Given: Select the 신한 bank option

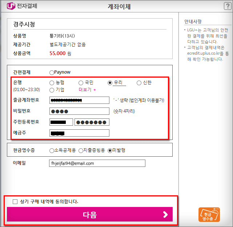Looking at the screenshot, I should point(139,83).
